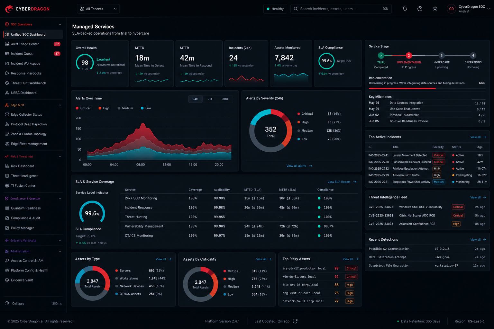Viewport: 494px width, 329px height.
Task: Toggle the High series in Alerts Over Time
Action: [104, 108]
